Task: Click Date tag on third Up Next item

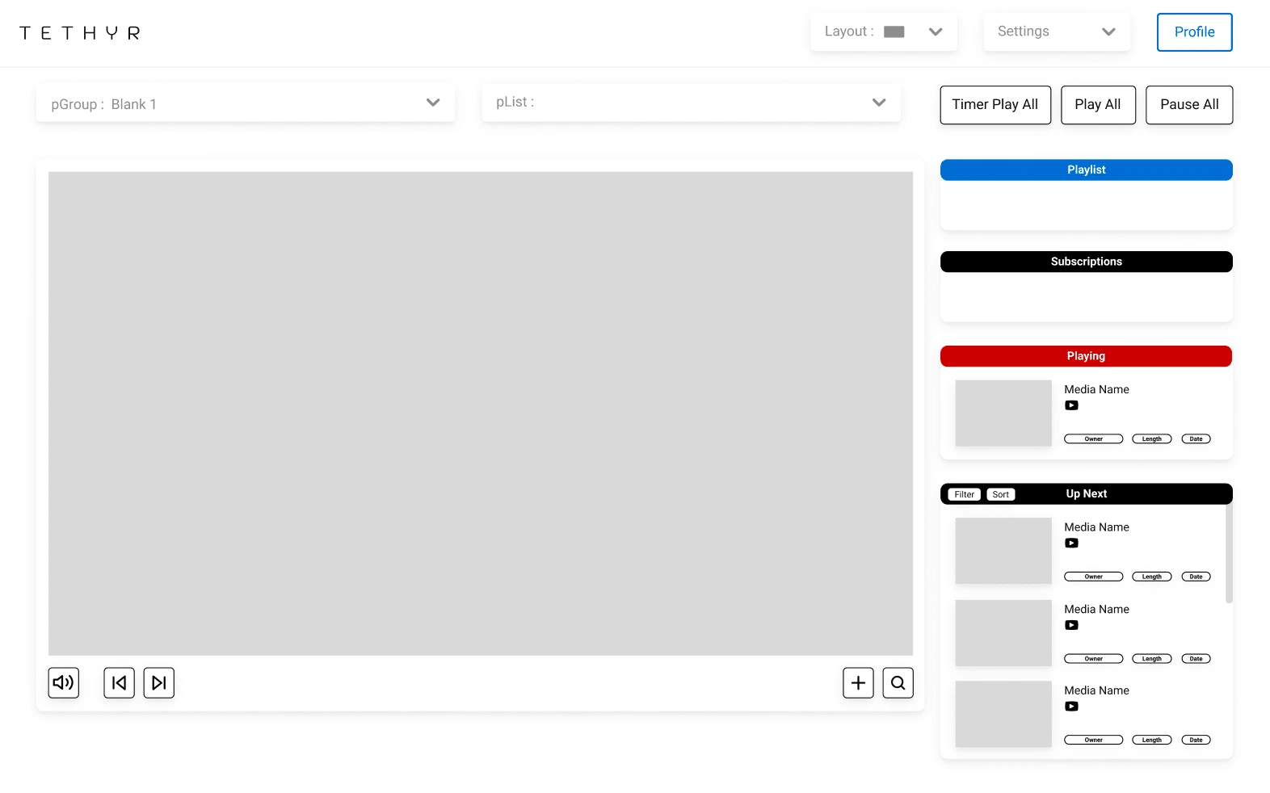Action: coord(1196,741)
